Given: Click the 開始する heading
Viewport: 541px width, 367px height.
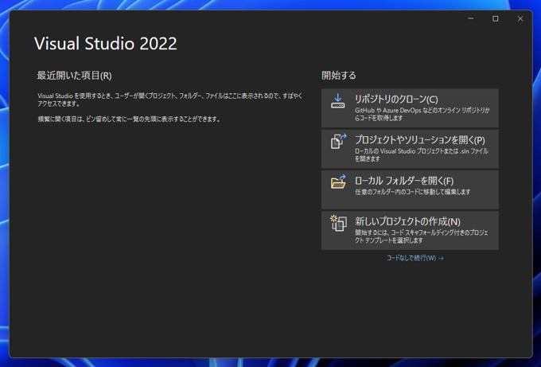Looking at the screenshot, I should (x=339, y=76).
